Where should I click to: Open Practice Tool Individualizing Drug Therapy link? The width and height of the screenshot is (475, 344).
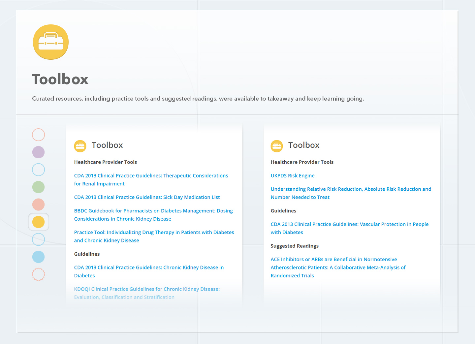click(154, 233)
